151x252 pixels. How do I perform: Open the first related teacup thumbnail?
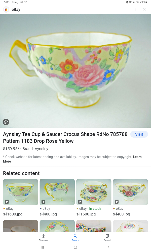pos(21,192)
